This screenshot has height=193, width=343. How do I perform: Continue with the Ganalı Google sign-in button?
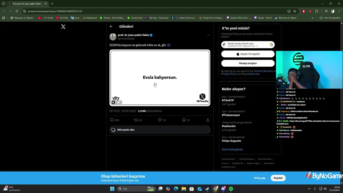pos(248,45)
